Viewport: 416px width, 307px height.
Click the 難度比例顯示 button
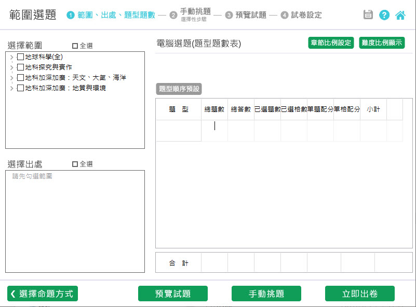click(382, 43)
